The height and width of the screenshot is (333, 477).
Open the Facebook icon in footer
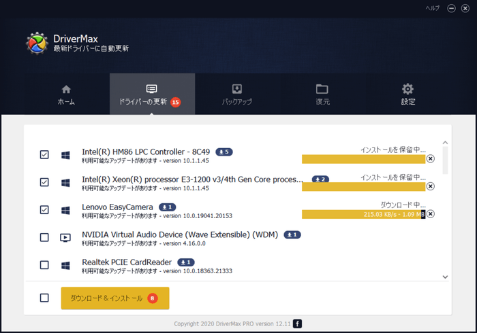pos(298,323)
